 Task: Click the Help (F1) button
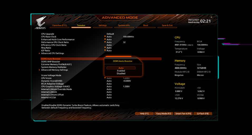point(144,114)
